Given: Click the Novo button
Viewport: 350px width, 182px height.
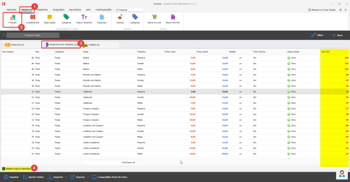Looking at the screenshot, I should pyautogui.click(x=337, y=35).
